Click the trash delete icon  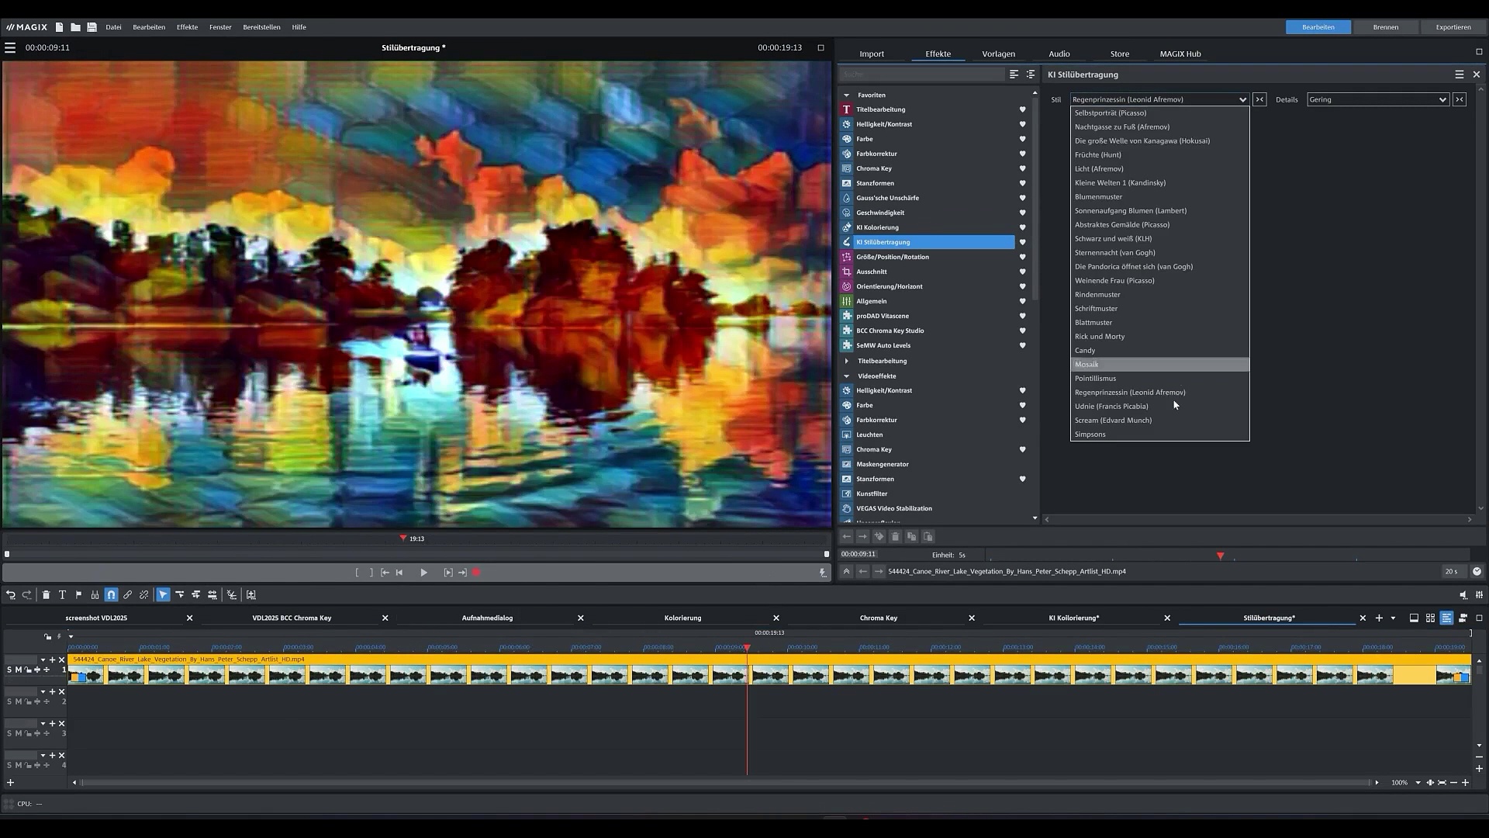[46, 595]
